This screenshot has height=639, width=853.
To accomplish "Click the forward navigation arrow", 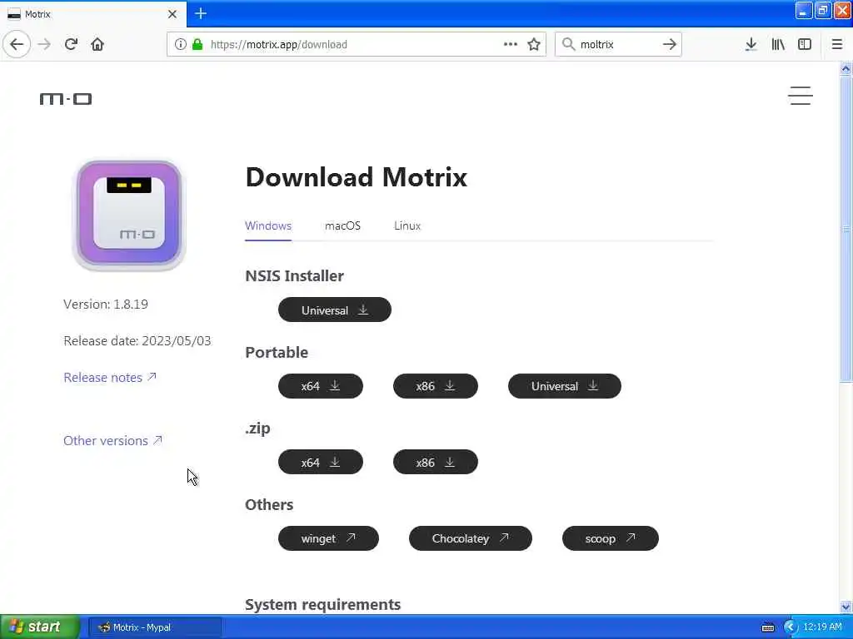I will 44,44.
